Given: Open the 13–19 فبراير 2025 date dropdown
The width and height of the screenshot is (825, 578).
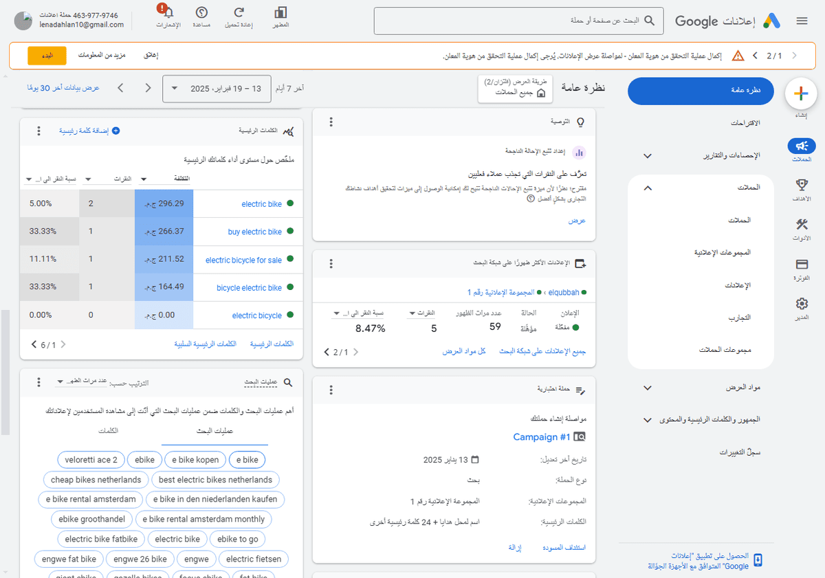Looking at the screenshot, I should coord(217,89).
